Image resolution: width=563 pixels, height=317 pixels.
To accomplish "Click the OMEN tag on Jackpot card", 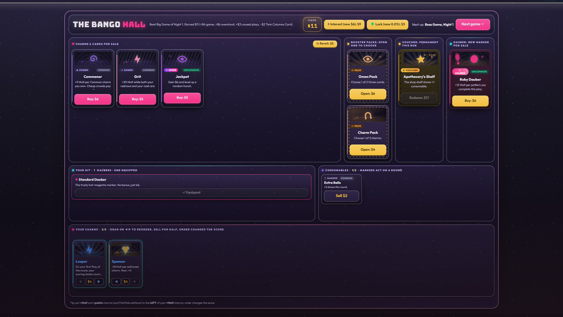I will pyautogui.click(x=171, y=70).
